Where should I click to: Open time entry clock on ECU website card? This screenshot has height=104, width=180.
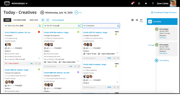pyautogui.click(x=40, y=63)
